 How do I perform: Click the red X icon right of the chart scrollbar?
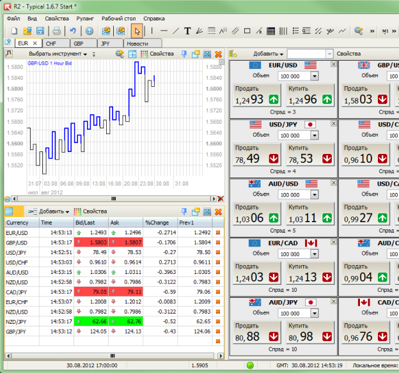[221, 199]
